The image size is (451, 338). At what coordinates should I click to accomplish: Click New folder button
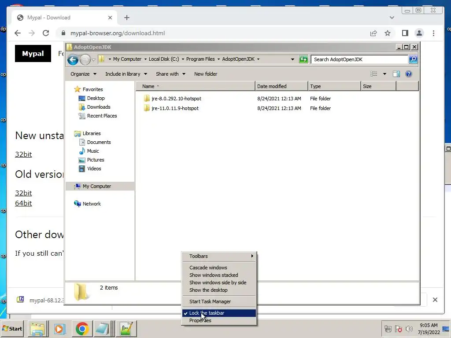206,74
